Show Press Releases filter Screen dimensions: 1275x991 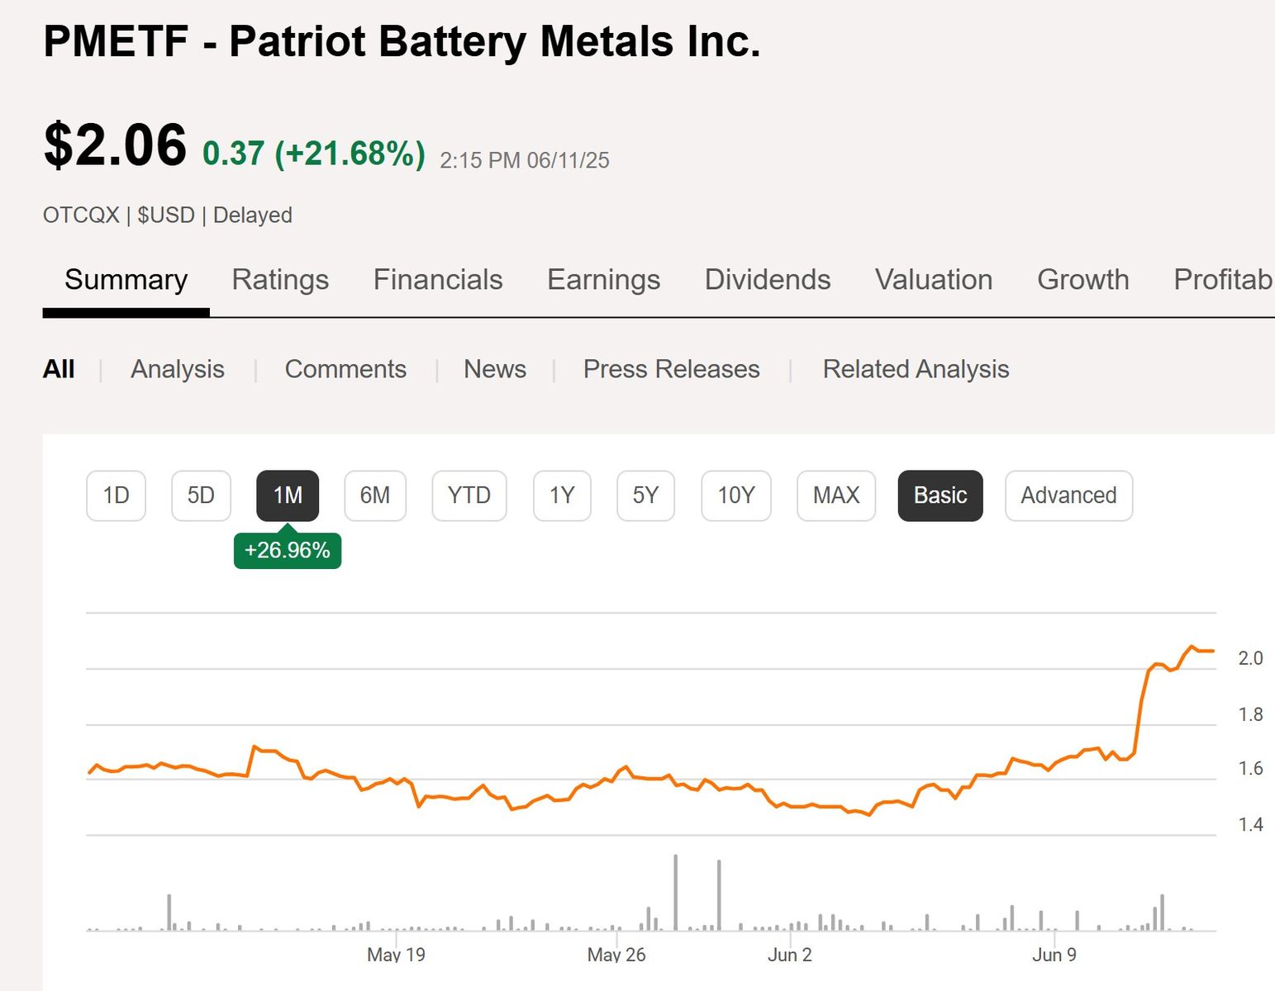671,369
